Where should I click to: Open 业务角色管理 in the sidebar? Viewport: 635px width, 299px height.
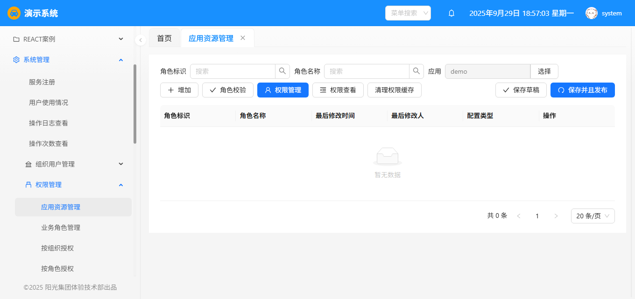tap(61, 228)
